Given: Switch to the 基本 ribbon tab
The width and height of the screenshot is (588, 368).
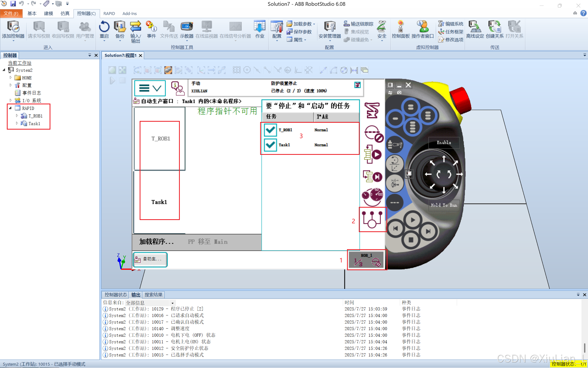Looking at the screenshot, I should pos(32,13).
